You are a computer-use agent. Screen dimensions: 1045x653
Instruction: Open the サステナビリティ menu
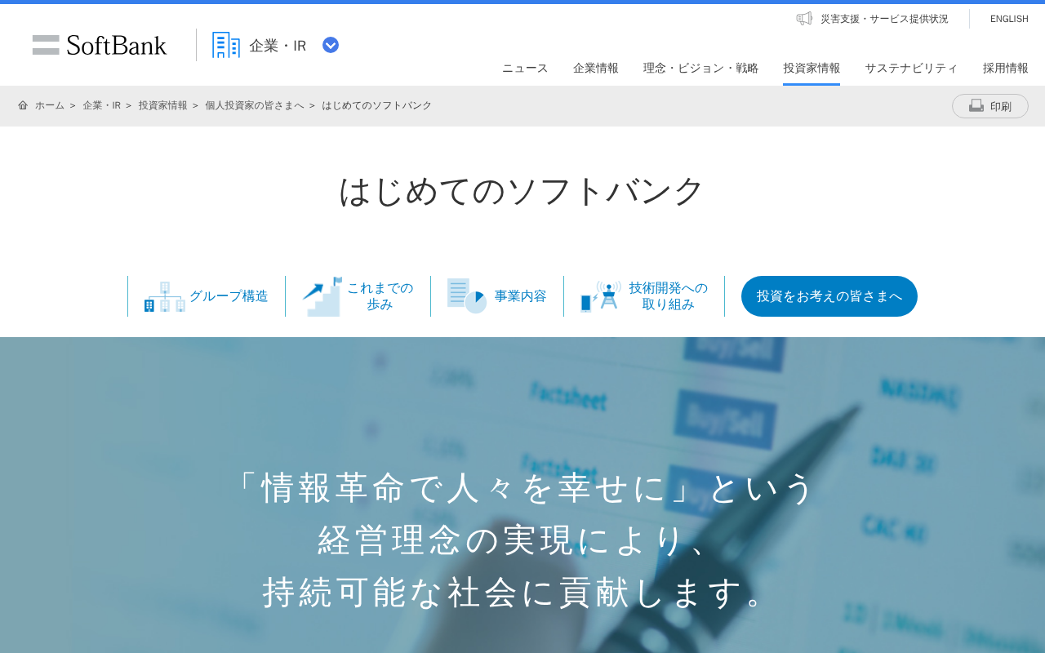911,68
